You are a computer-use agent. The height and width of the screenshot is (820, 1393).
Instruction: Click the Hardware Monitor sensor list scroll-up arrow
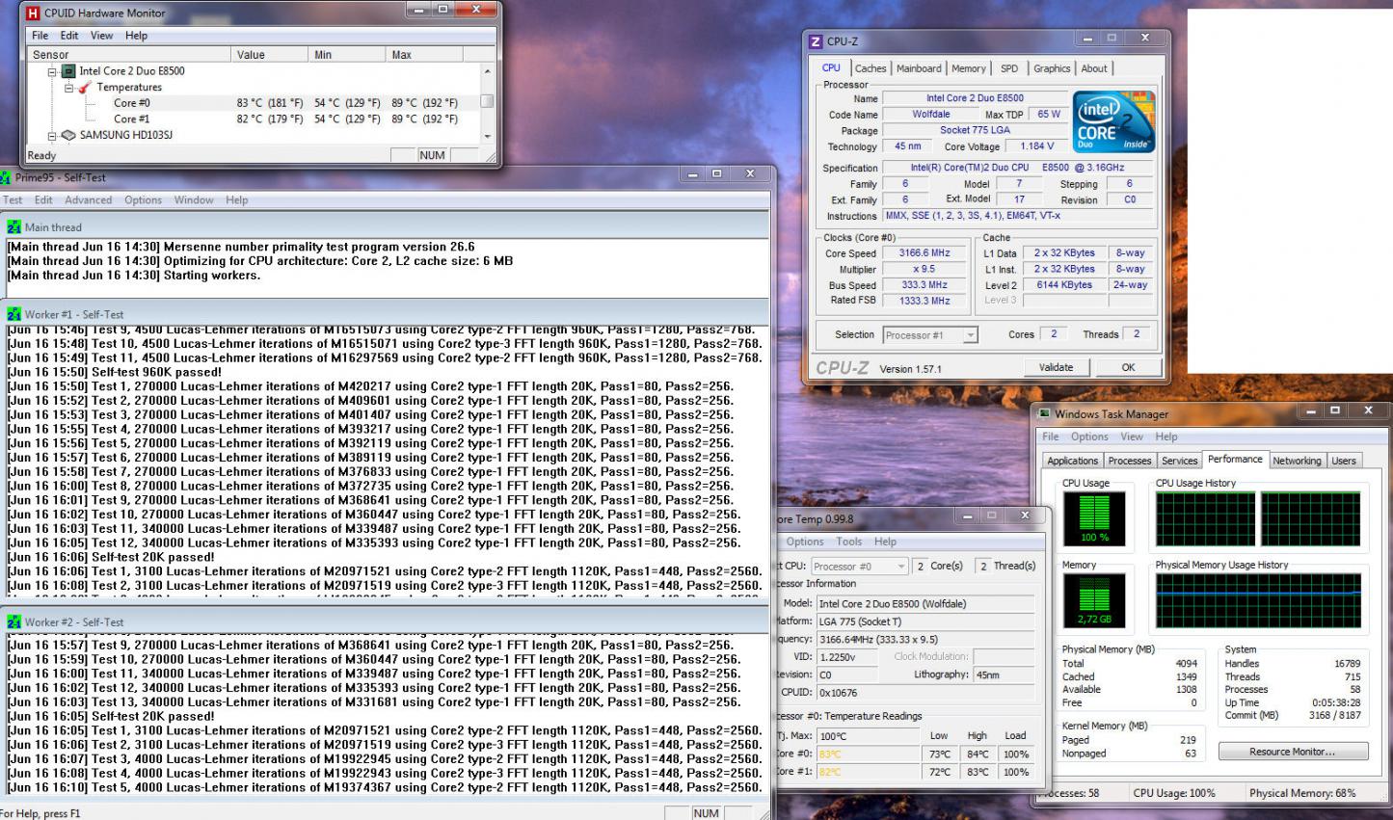click(x=487, y=71)
